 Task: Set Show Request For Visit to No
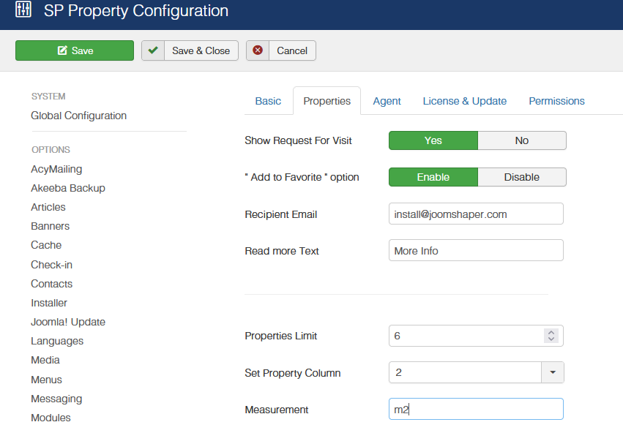pyautogui.click(x=521, y=140)
